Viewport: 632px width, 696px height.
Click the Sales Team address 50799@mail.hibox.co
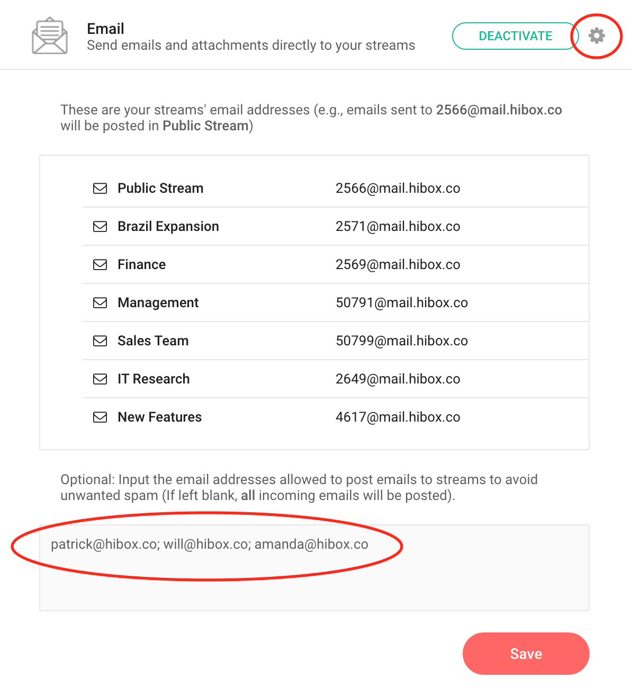tap(402, 341)
